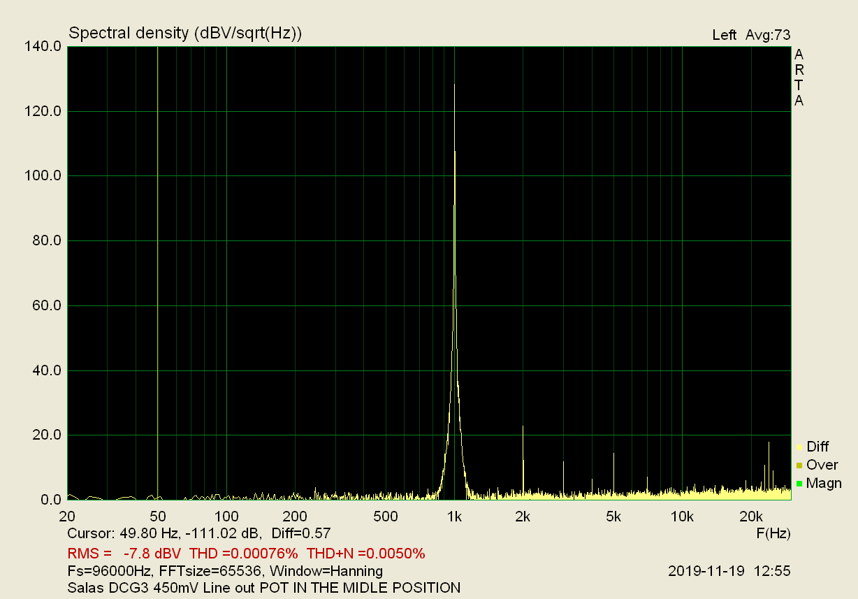The height and width of the screenshot is (599, 858).
Task: Select the yellow Diff legend swatch
Action: click(799, 447)
